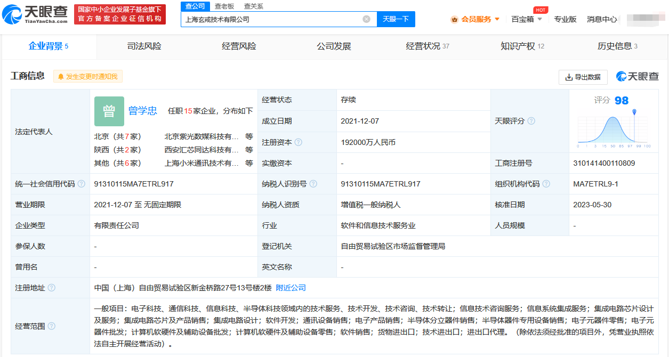Open the 专业版 link
669x357 pixels.
click(x=565, y=19)
